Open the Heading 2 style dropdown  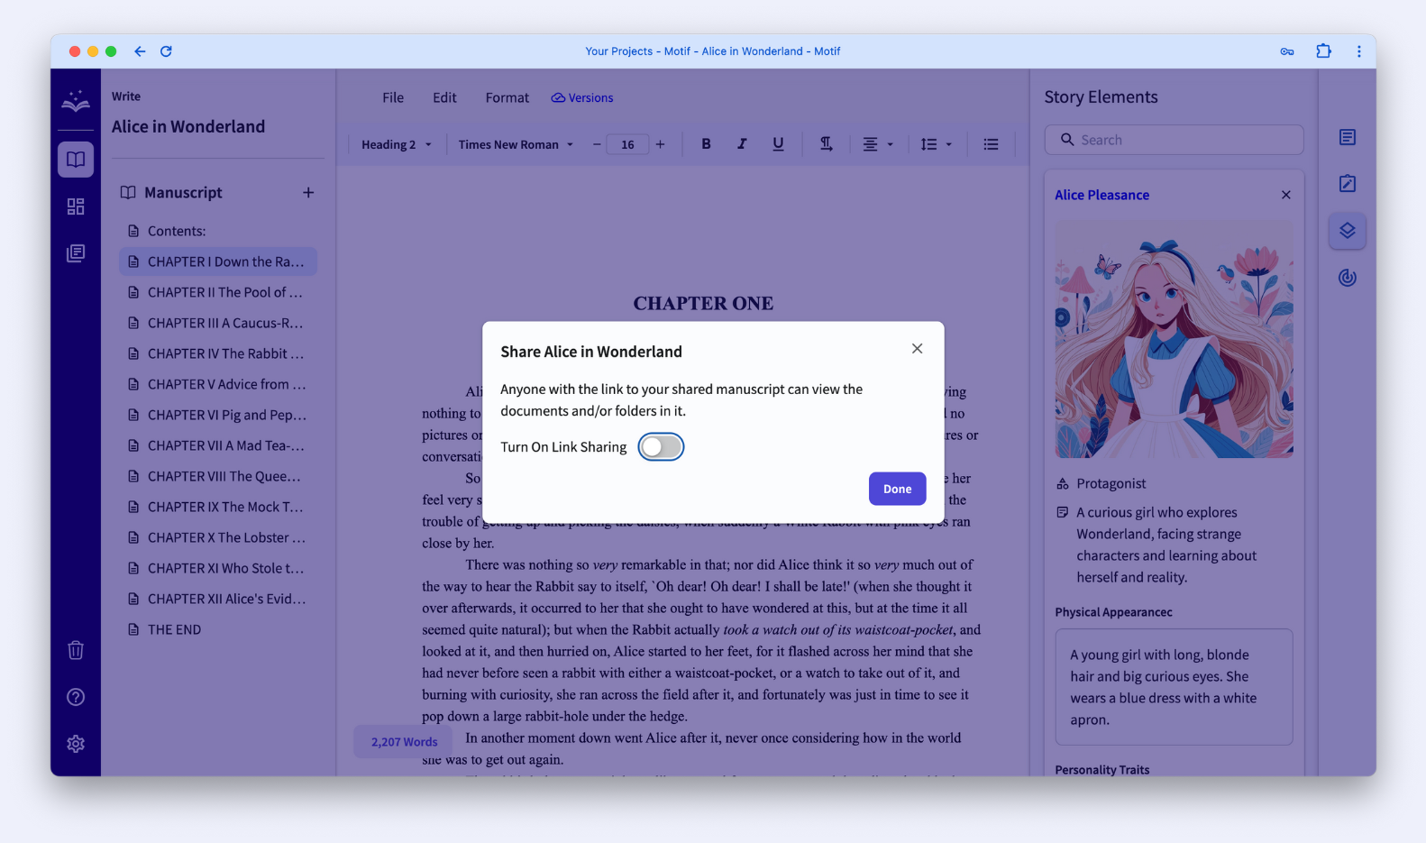pyautogui.click(x=397, y=144)
